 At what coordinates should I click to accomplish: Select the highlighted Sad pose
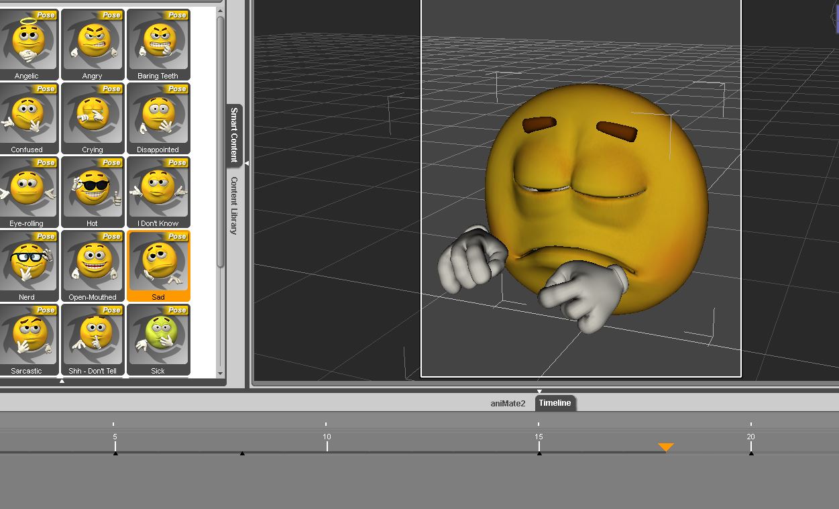click(x=158, y=266)
